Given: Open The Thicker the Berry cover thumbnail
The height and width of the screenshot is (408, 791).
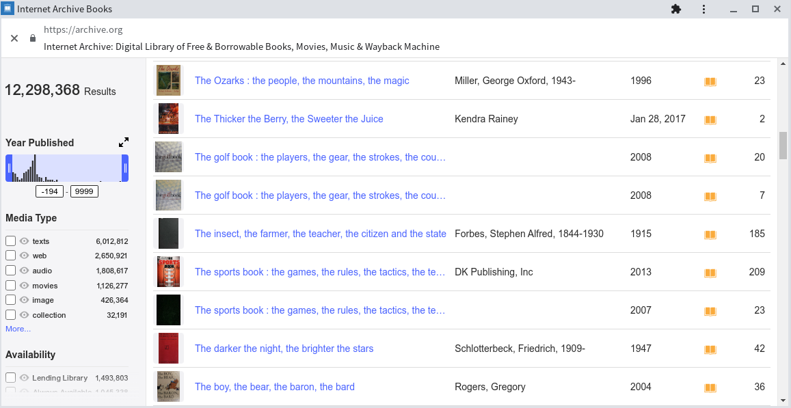Looking at the screenshot, I should click(x=168, y=118).
